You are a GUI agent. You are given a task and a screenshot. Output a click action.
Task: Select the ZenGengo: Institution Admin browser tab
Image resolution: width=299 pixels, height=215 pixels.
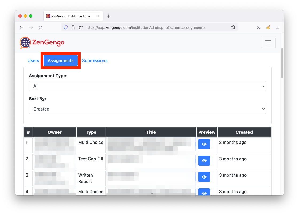click(x=73, y=16)
